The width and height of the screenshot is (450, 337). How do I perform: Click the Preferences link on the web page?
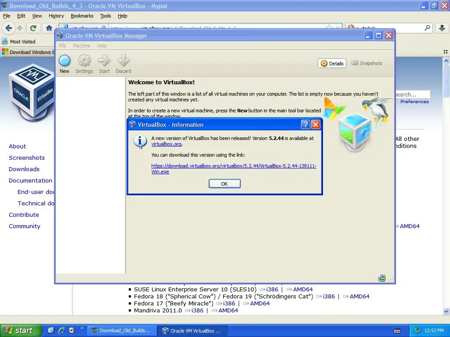tap(414, 102)
